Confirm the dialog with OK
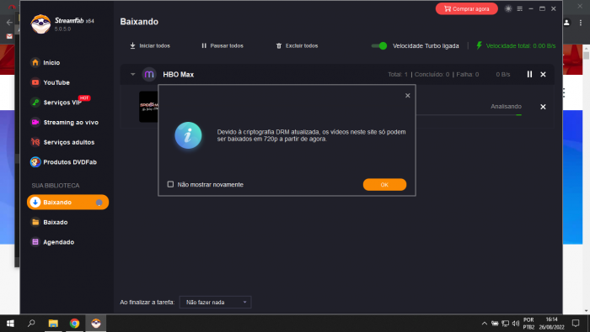Screen dimensions: 590x332 pyautogui.click(x=384, y=185)
